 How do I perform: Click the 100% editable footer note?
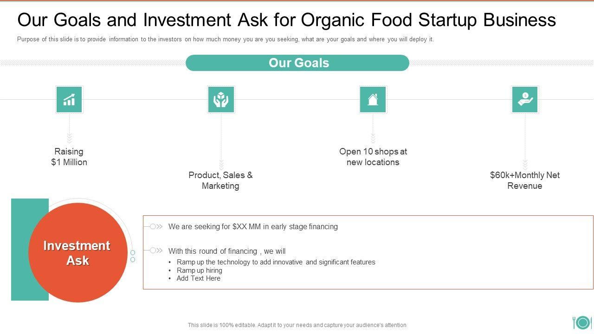click(x=297, y=325)
